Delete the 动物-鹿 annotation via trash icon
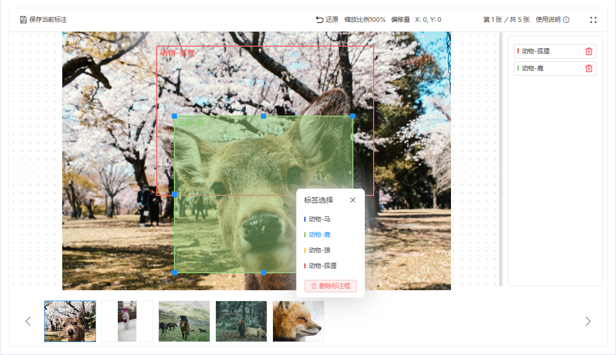Viewport: 616px width, 355px height. click(588, 68)
